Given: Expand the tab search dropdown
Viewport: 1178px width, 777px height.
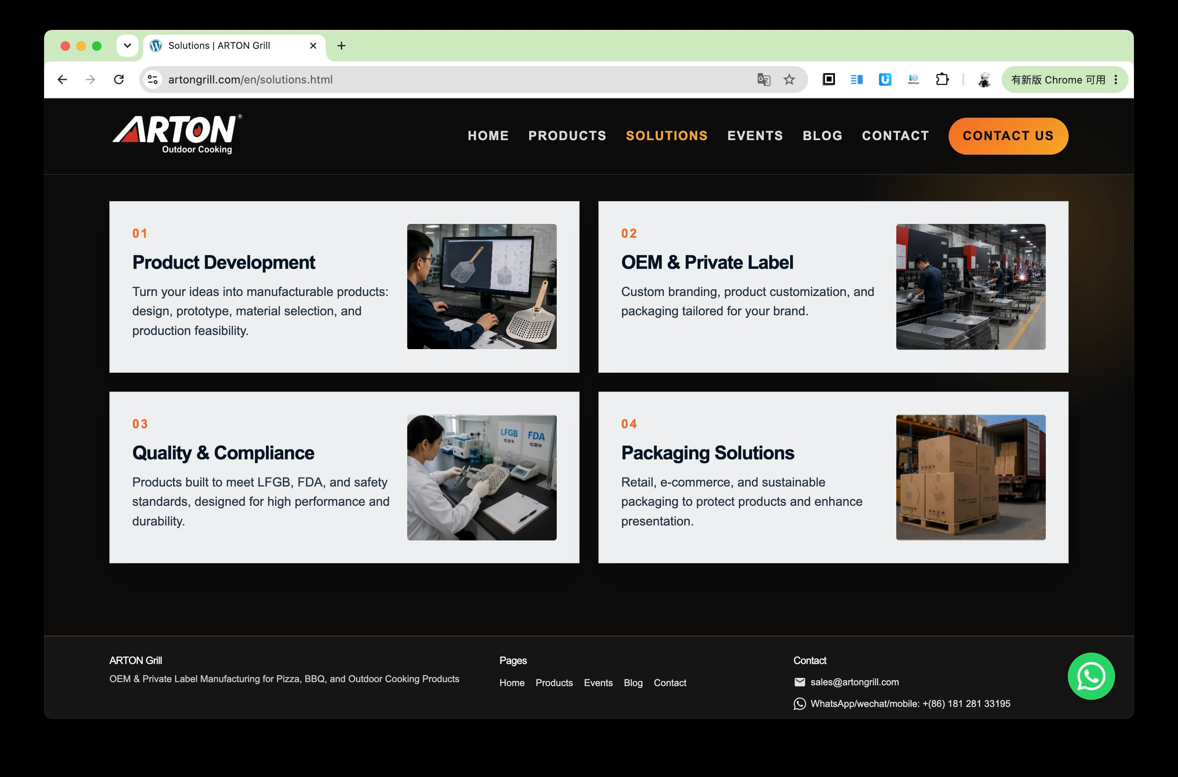Looking at the screenshot, I should pyautogui.click(x=127, y=46).
